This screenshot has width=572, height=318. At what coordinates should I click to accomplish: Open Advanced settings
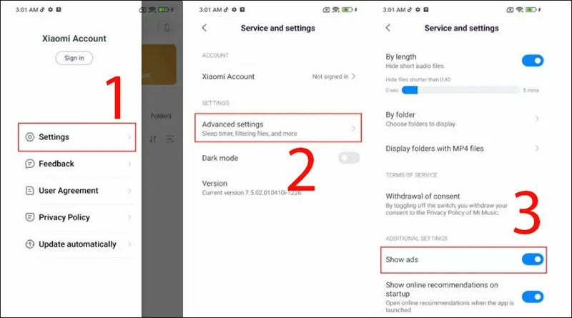click(x=278, y=128)
